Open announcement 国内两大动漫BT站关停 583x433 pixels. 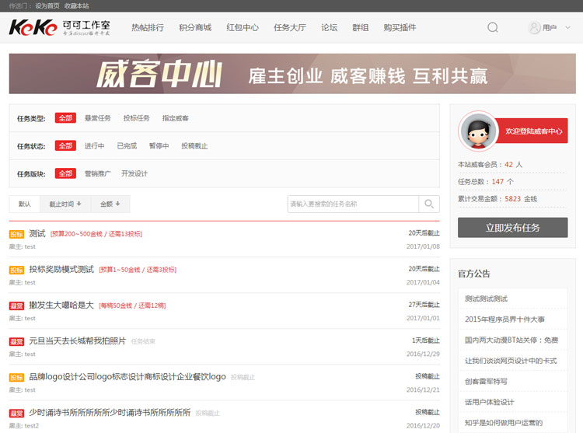(x=511, y=340)
